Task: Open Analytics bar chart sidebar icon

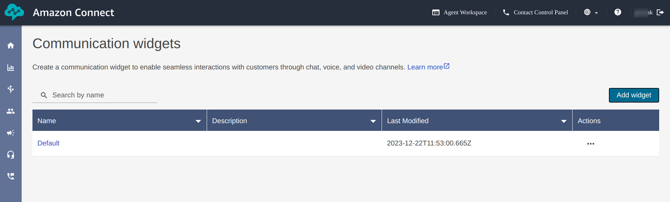Action: (11, 67)
